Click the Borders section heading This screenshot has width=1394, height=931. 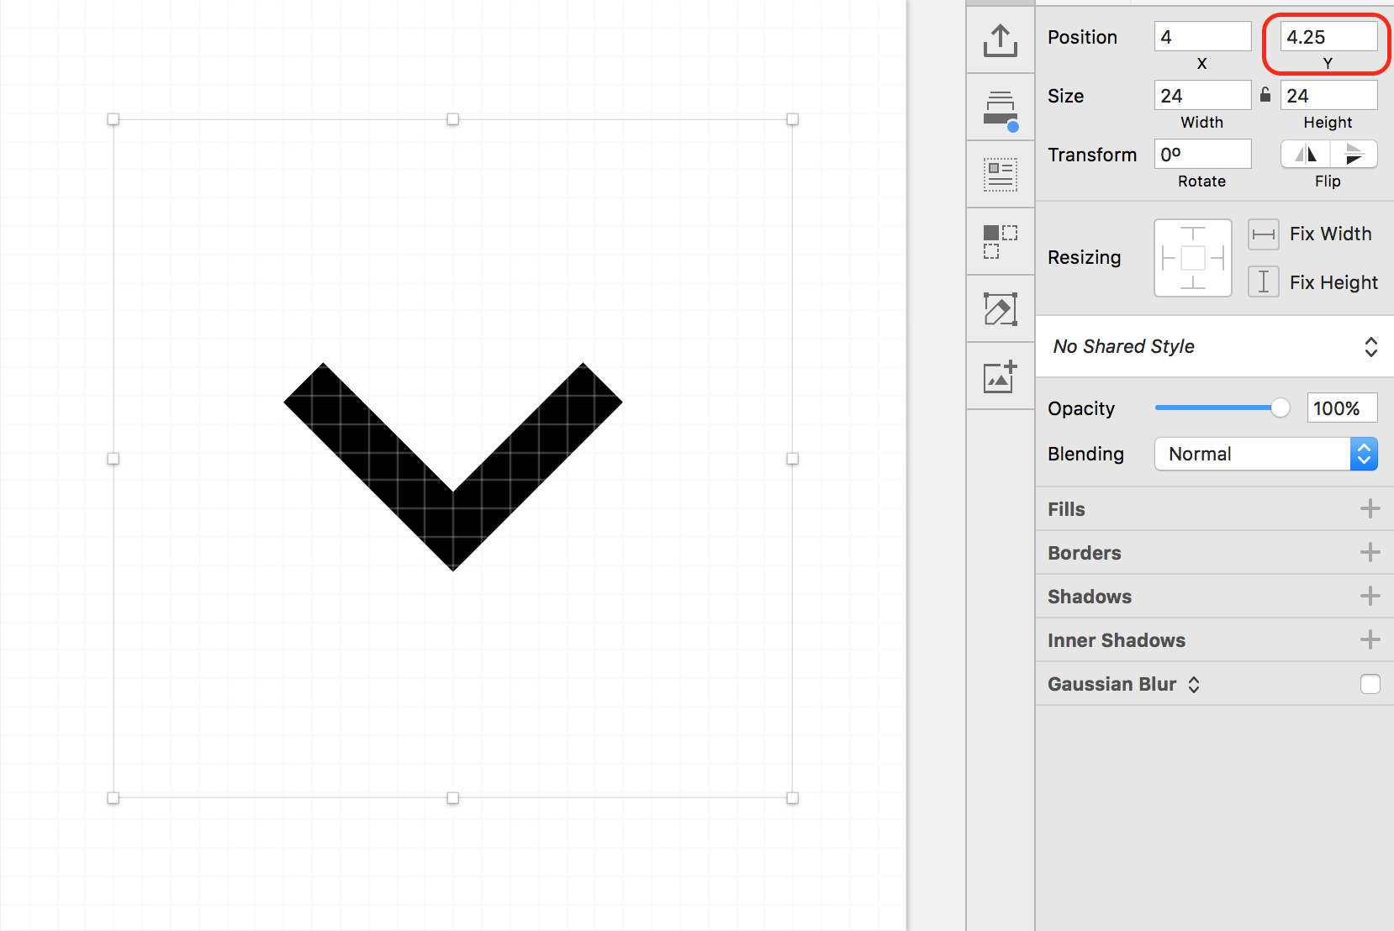[x=1084, y=553]
